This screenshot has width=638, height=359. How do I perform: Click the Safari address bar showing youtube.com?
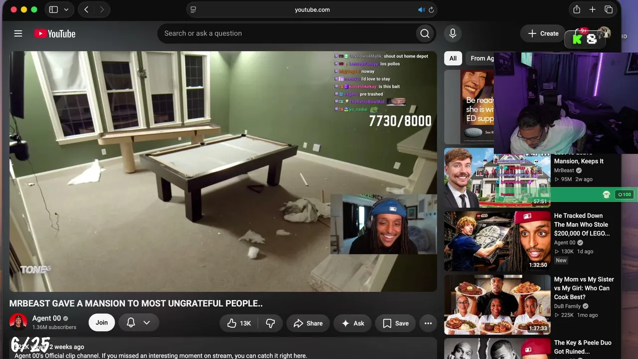(312, 9)
